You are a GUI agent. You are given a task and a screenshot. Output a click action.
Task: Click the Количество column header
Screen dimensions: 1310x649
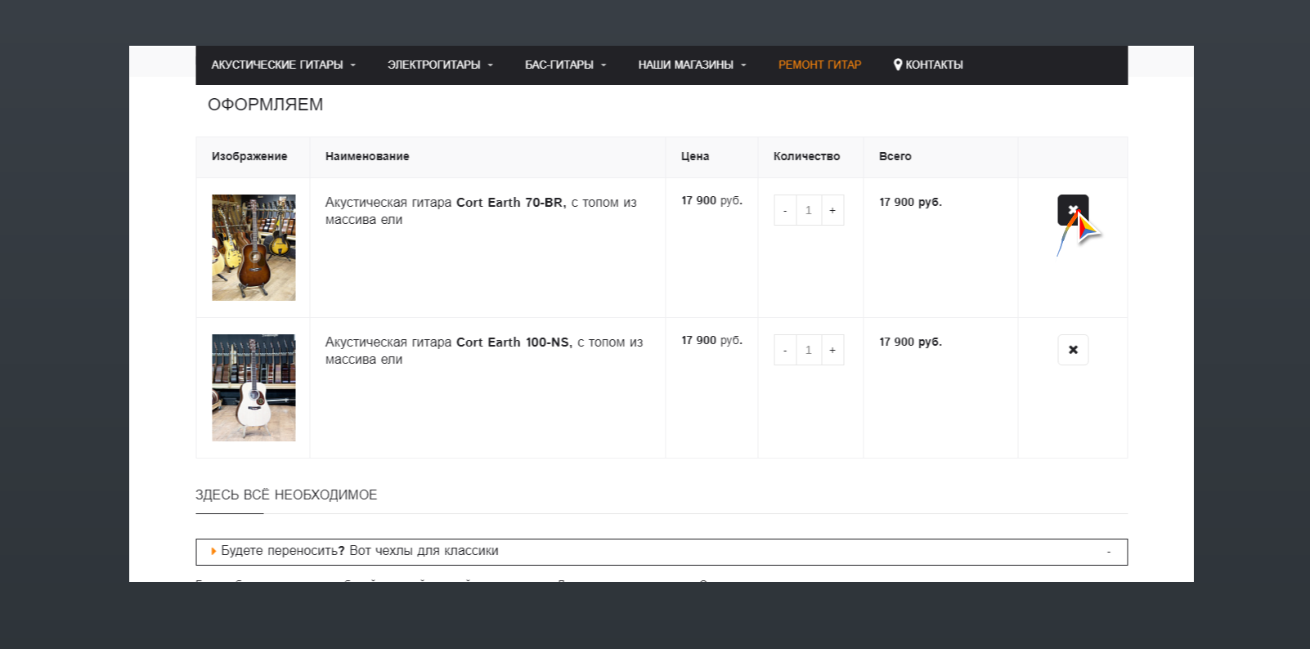pyautogui.click(x=806, y=156)
